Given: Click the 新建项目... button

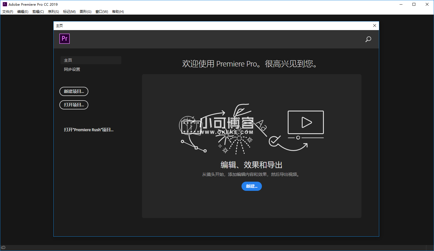Looking at the screenshot, I should pyautogui.click(x=74, y=91).
